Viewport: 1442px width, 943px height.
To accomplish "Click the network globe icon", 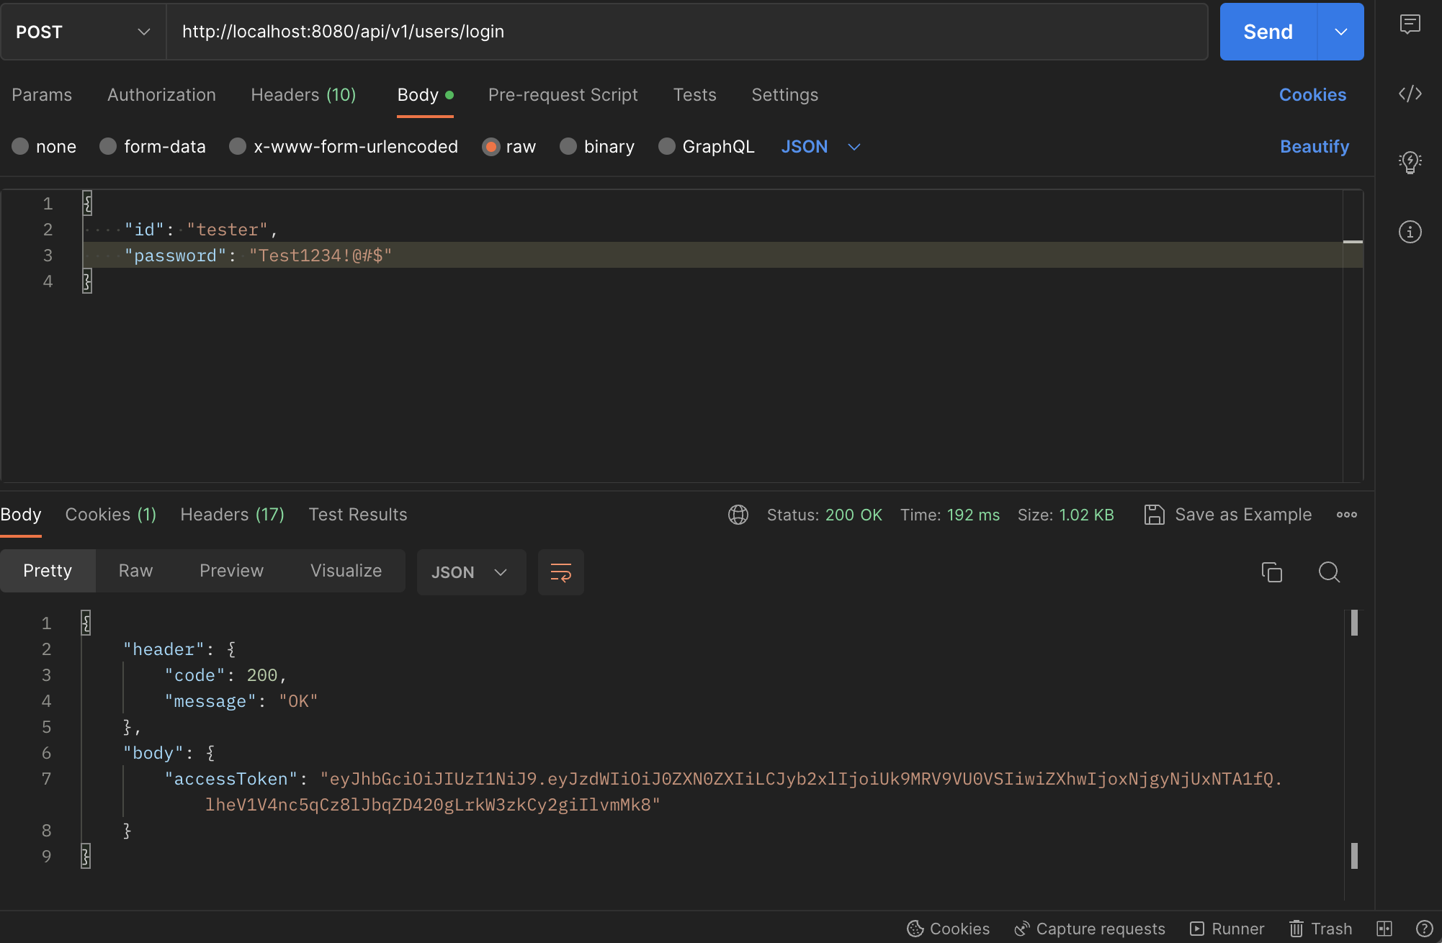I will coord(738,515).
